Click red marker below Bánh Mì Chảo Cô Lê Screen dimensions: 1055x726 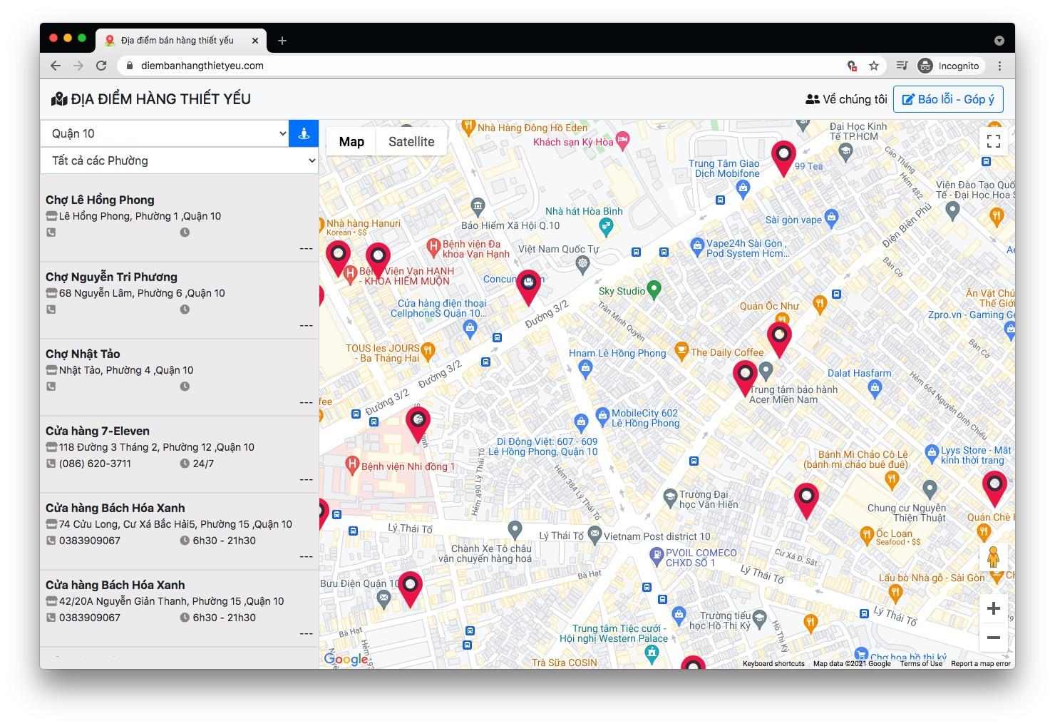(806, 500)
